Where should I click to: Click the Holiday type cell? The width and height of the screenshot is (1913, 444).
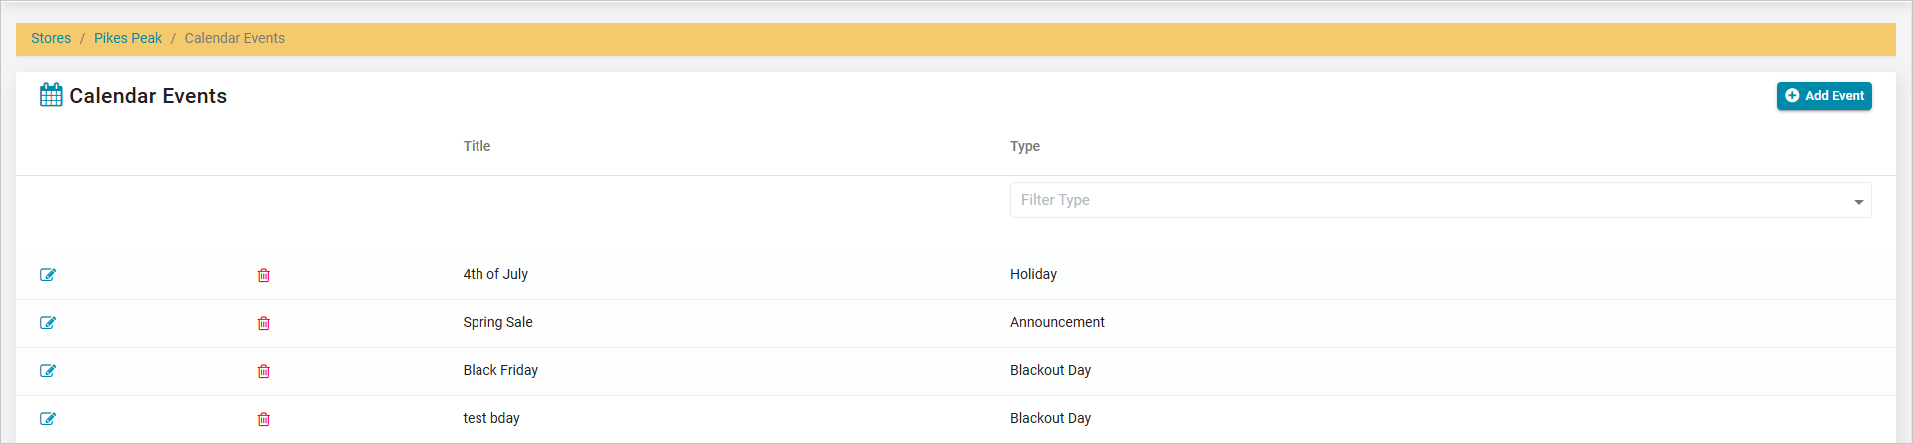1033,274
